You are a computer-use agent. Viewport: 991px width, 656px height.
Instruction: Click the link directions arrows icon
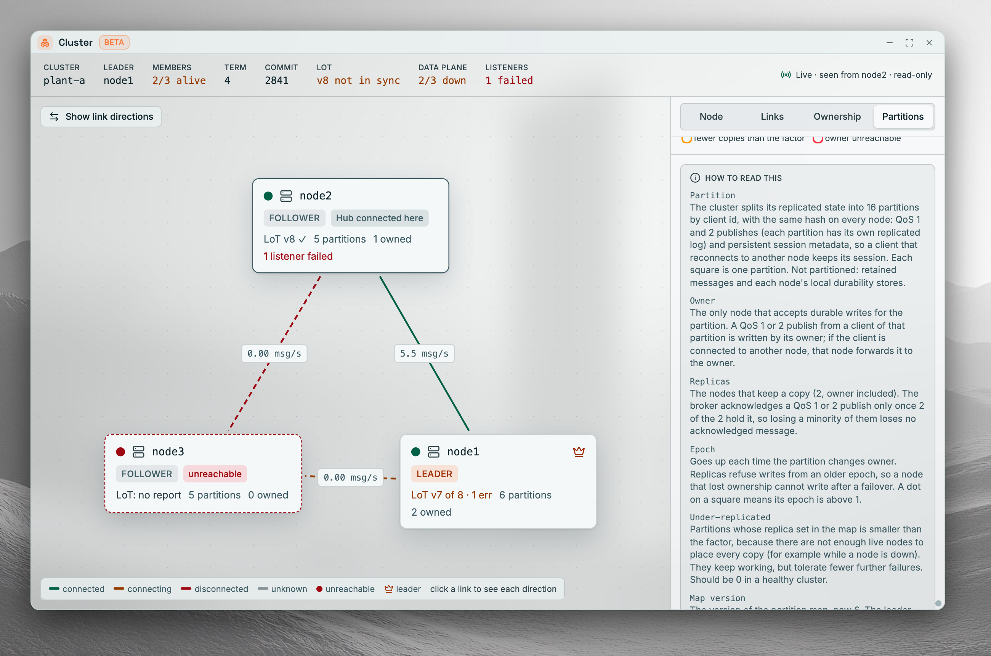(x=54, y=117)
